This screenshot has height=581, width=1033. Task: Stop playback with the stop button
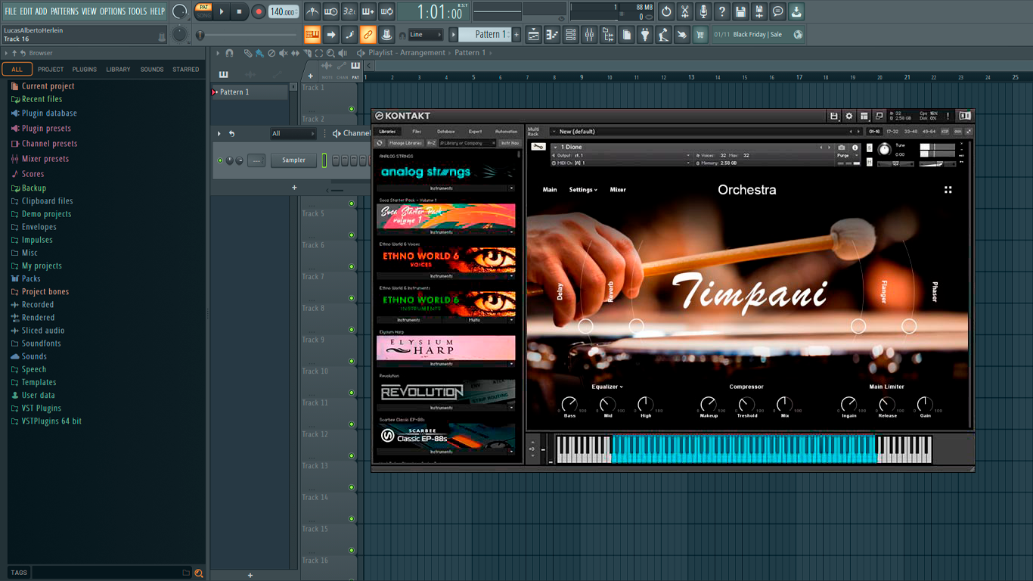point(239,11)
